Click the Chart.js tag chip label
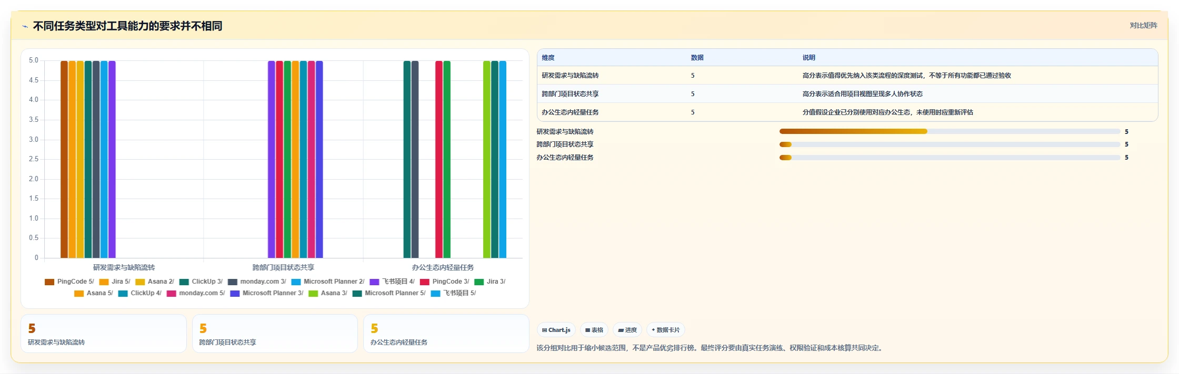 pyautogui.click(x=559, y=330)
